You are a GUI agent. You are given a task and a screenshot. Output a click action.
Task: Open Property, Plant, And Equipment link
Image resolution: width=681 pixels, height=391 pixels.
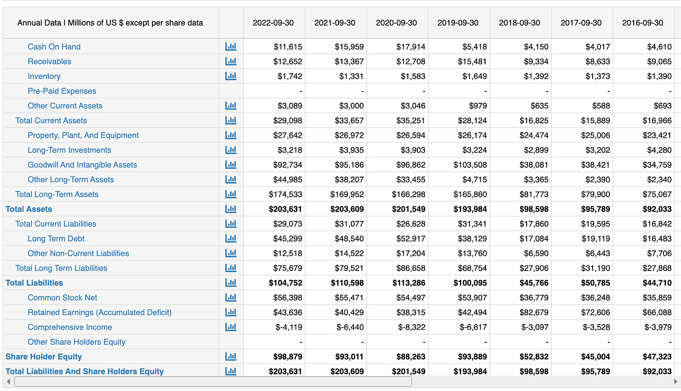83,135
